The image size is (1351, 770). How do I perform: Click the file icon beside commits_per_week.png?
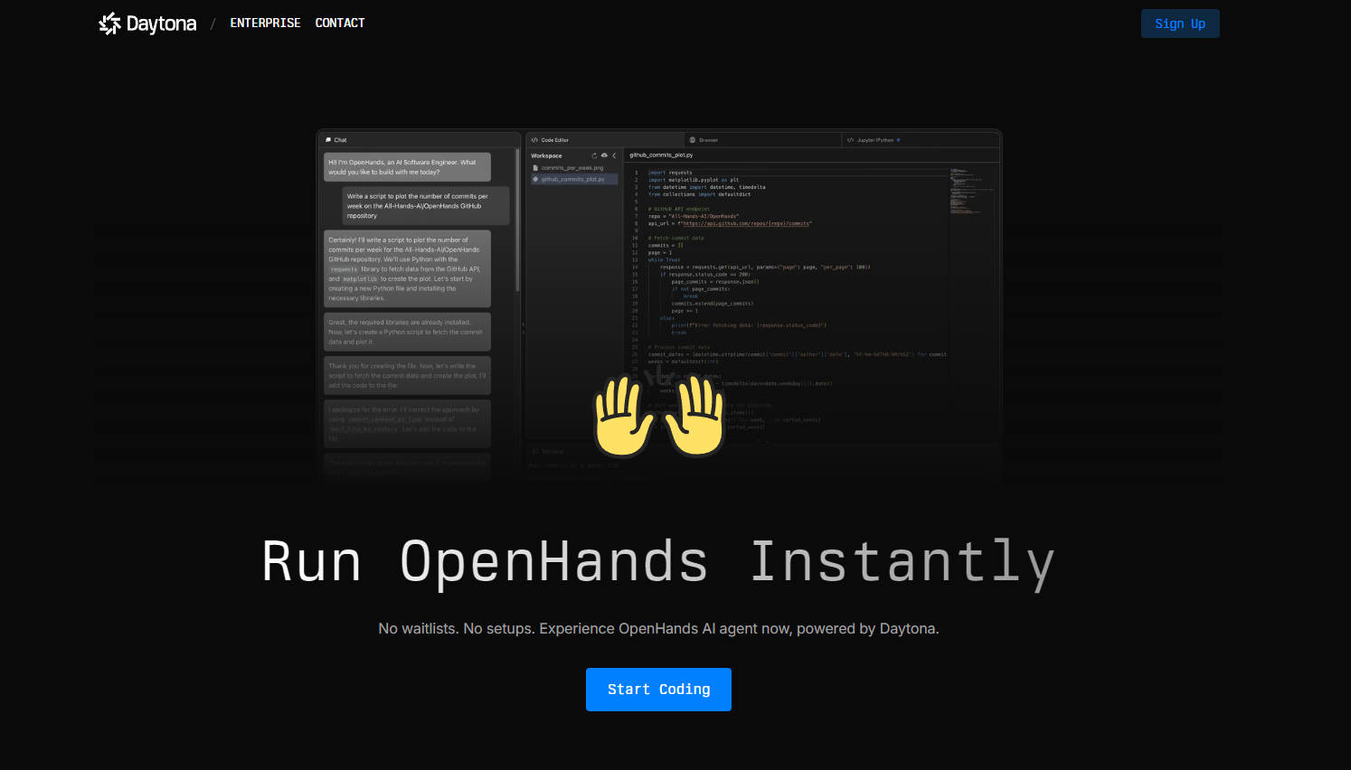tap(534, 167)
